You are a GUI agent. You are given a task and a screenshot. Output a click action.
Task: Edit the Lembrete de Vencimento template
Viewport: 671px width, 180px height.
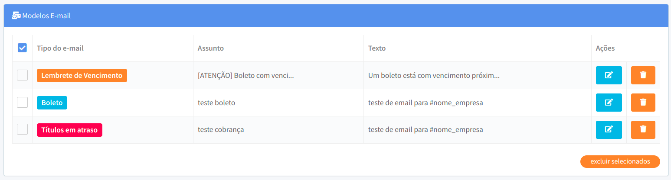[x=609, y=75]
